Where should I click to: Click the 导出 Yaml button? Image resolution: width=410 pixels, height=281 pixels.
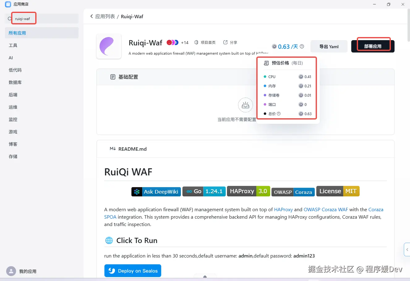click(x=329, y=46)
